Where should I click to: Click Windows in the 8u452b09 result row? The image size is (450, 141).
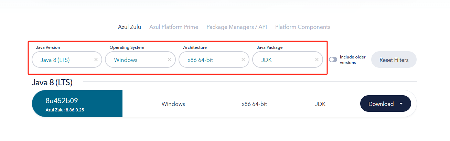pyautogui.click(x=173, y=104)
